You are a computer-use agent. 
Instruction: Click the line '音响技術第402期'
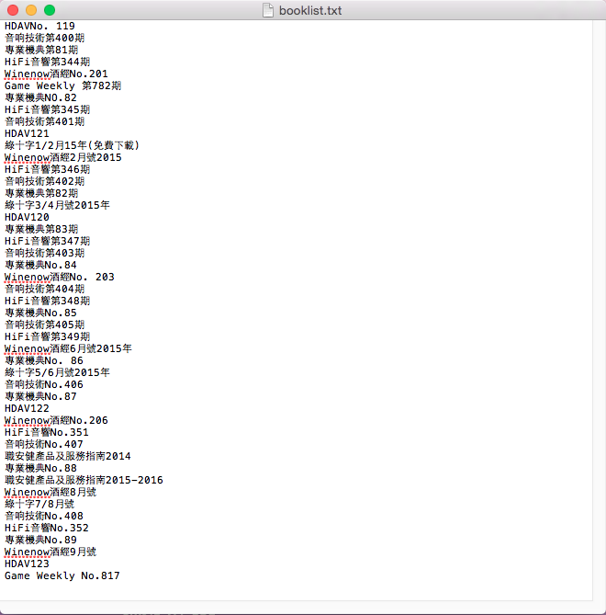point(45,182)
